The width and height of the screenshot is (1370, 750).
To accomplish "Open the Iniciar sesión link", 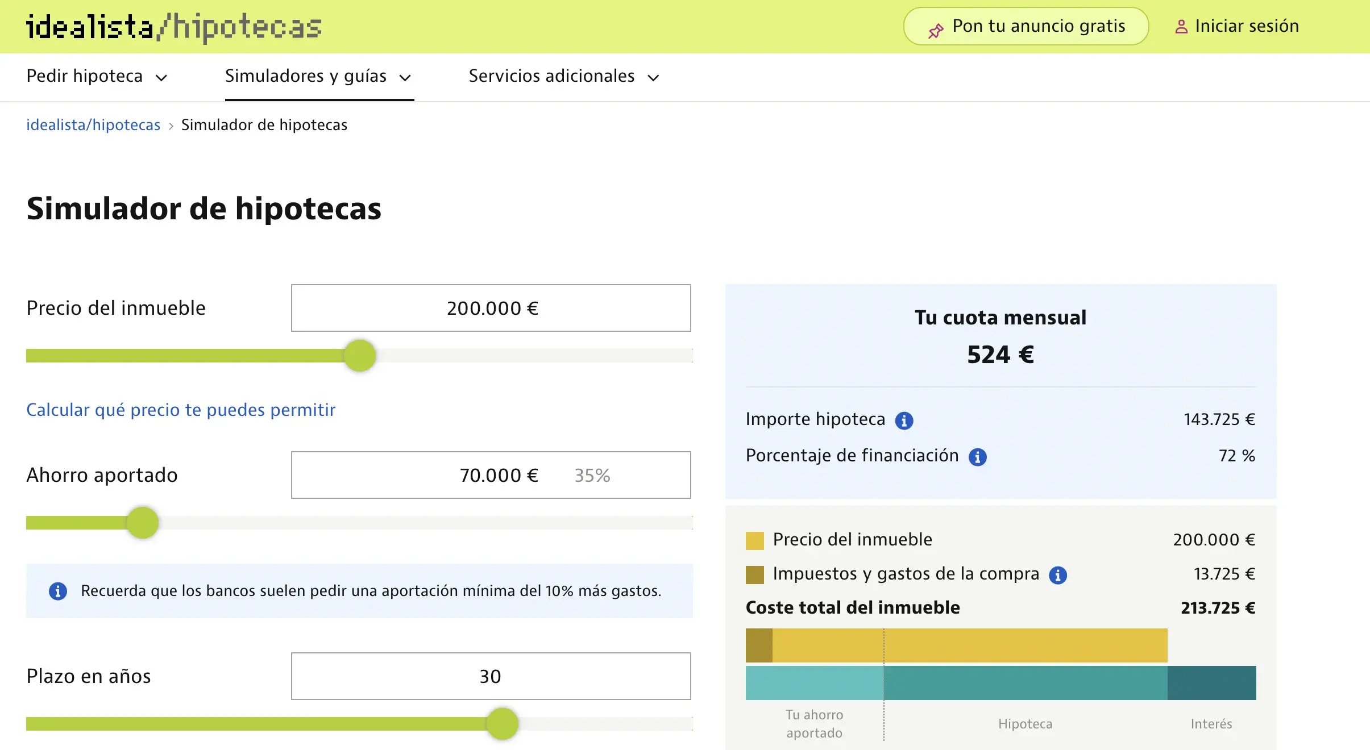I will tap(1246, 26).
